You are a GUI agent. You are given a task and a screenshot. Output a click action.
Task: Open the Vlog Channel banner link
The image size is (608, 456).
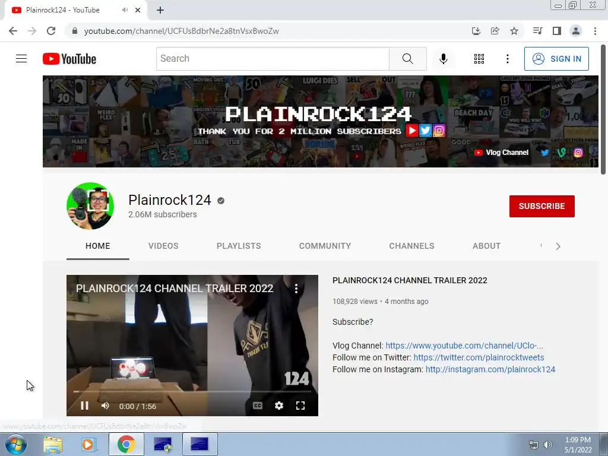(501, 153)
